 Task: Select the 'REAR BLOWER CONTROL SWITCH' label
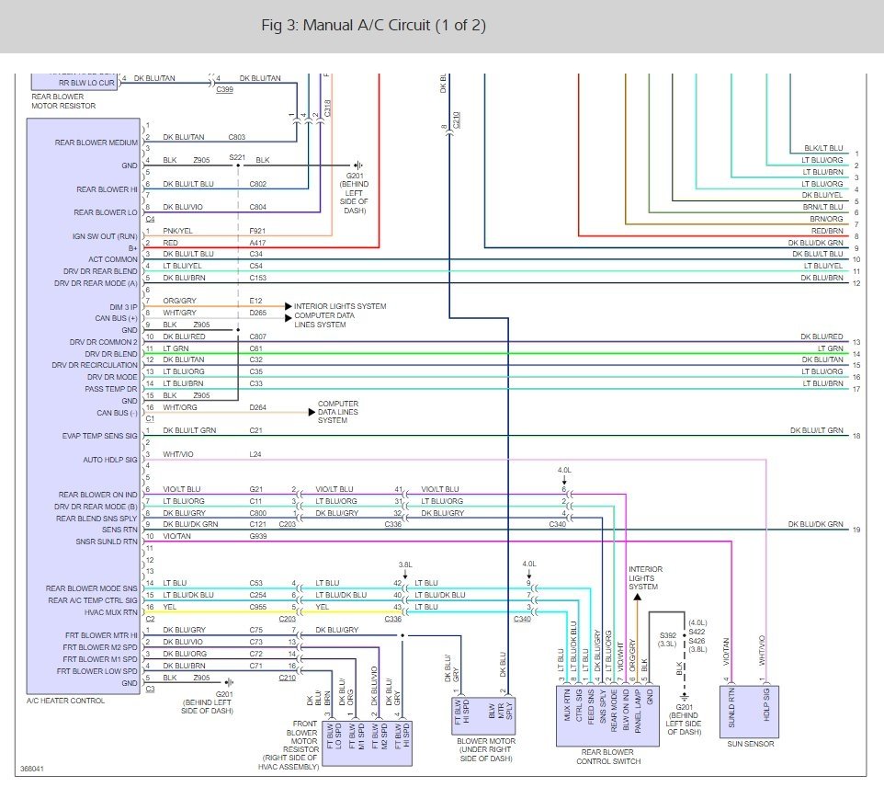(607, 757)
